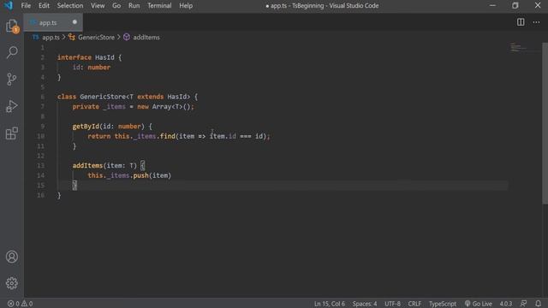Change indentation via Spaces: 4
548x308 pixels.
click(365, 304)
